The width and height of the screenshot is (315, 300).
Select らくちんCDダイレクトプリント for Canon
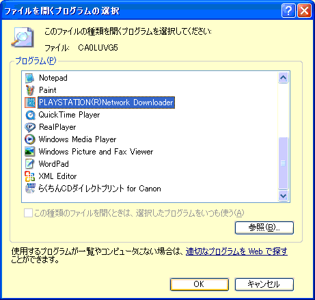(100, 189)
